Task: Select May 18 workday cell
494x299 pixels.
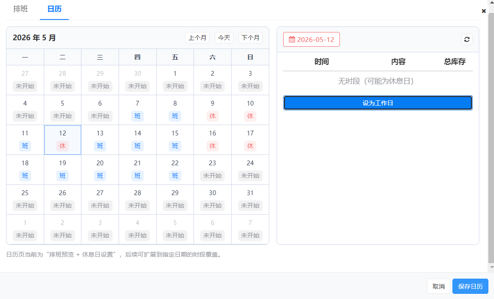Action: 25,170
